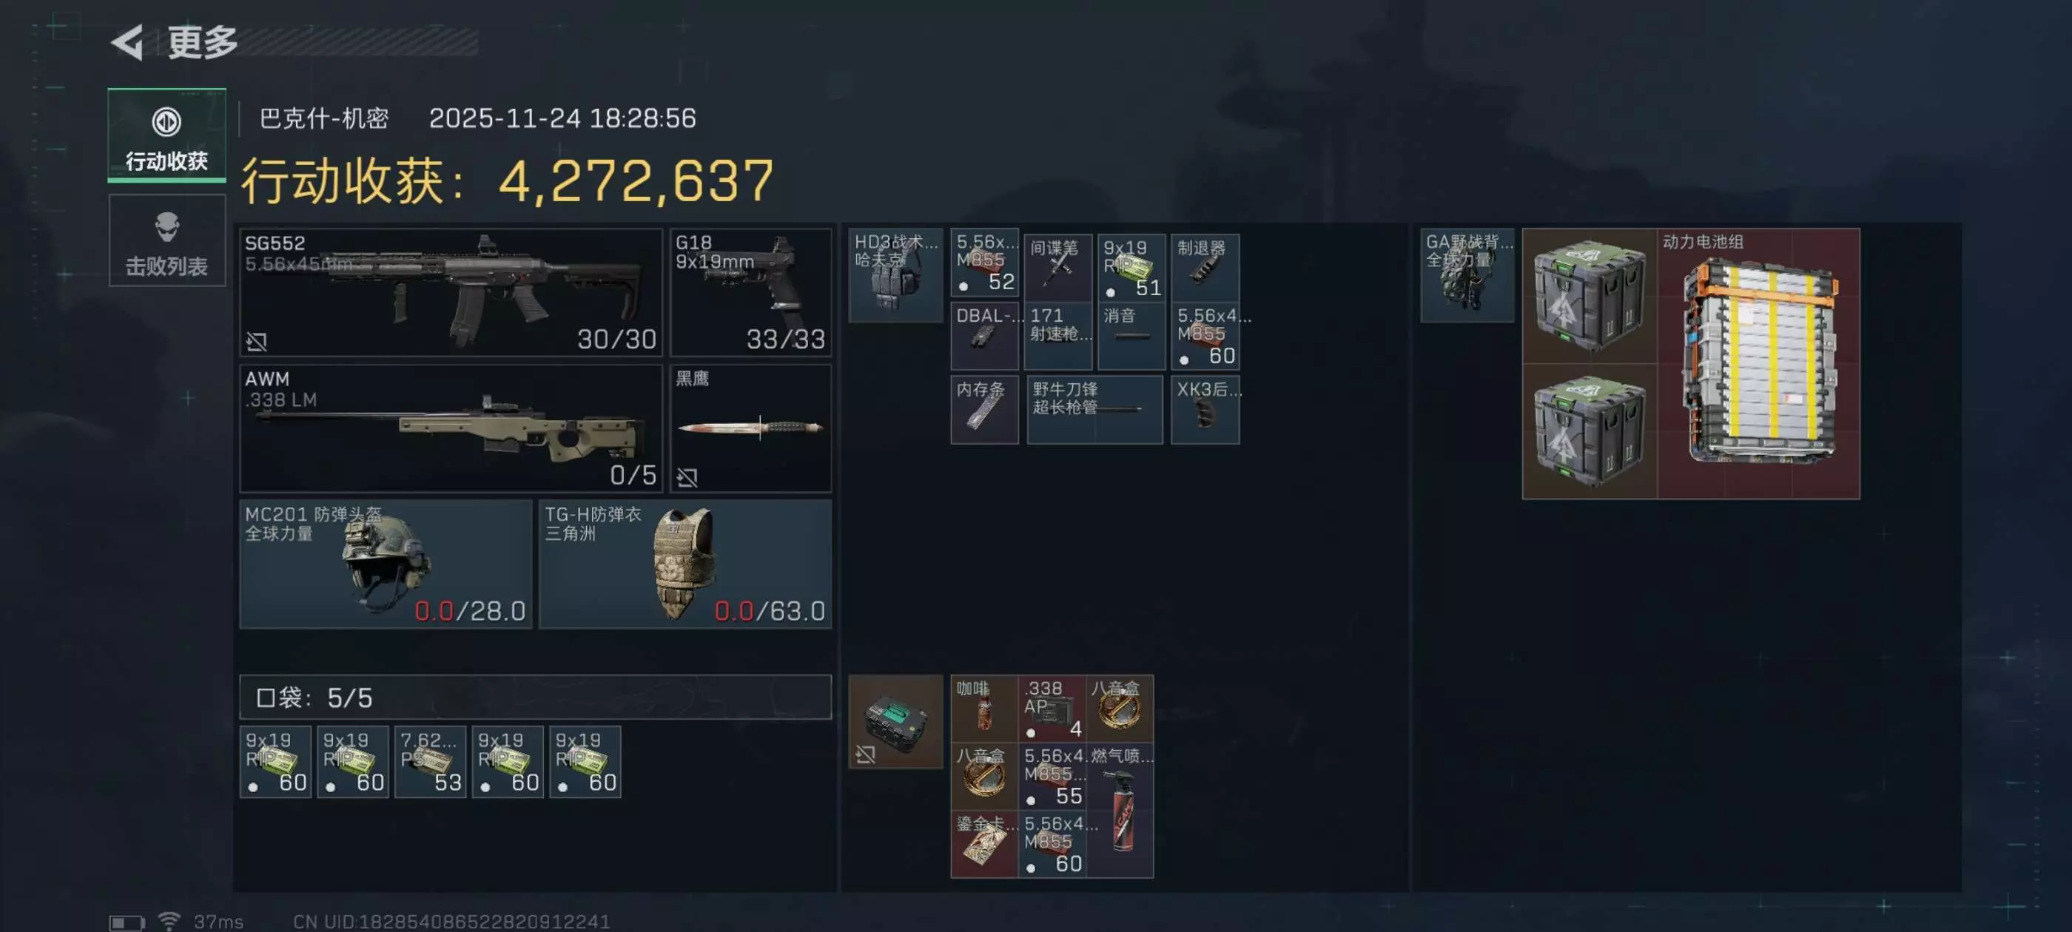Screen dimensions: 2072x932
Task: Click the 咖啡 coffee item
Action: tap(984, 708)
